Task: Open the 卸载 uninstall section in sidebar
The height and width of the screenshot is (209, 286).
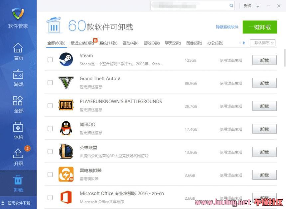Action: coord(18,183)
